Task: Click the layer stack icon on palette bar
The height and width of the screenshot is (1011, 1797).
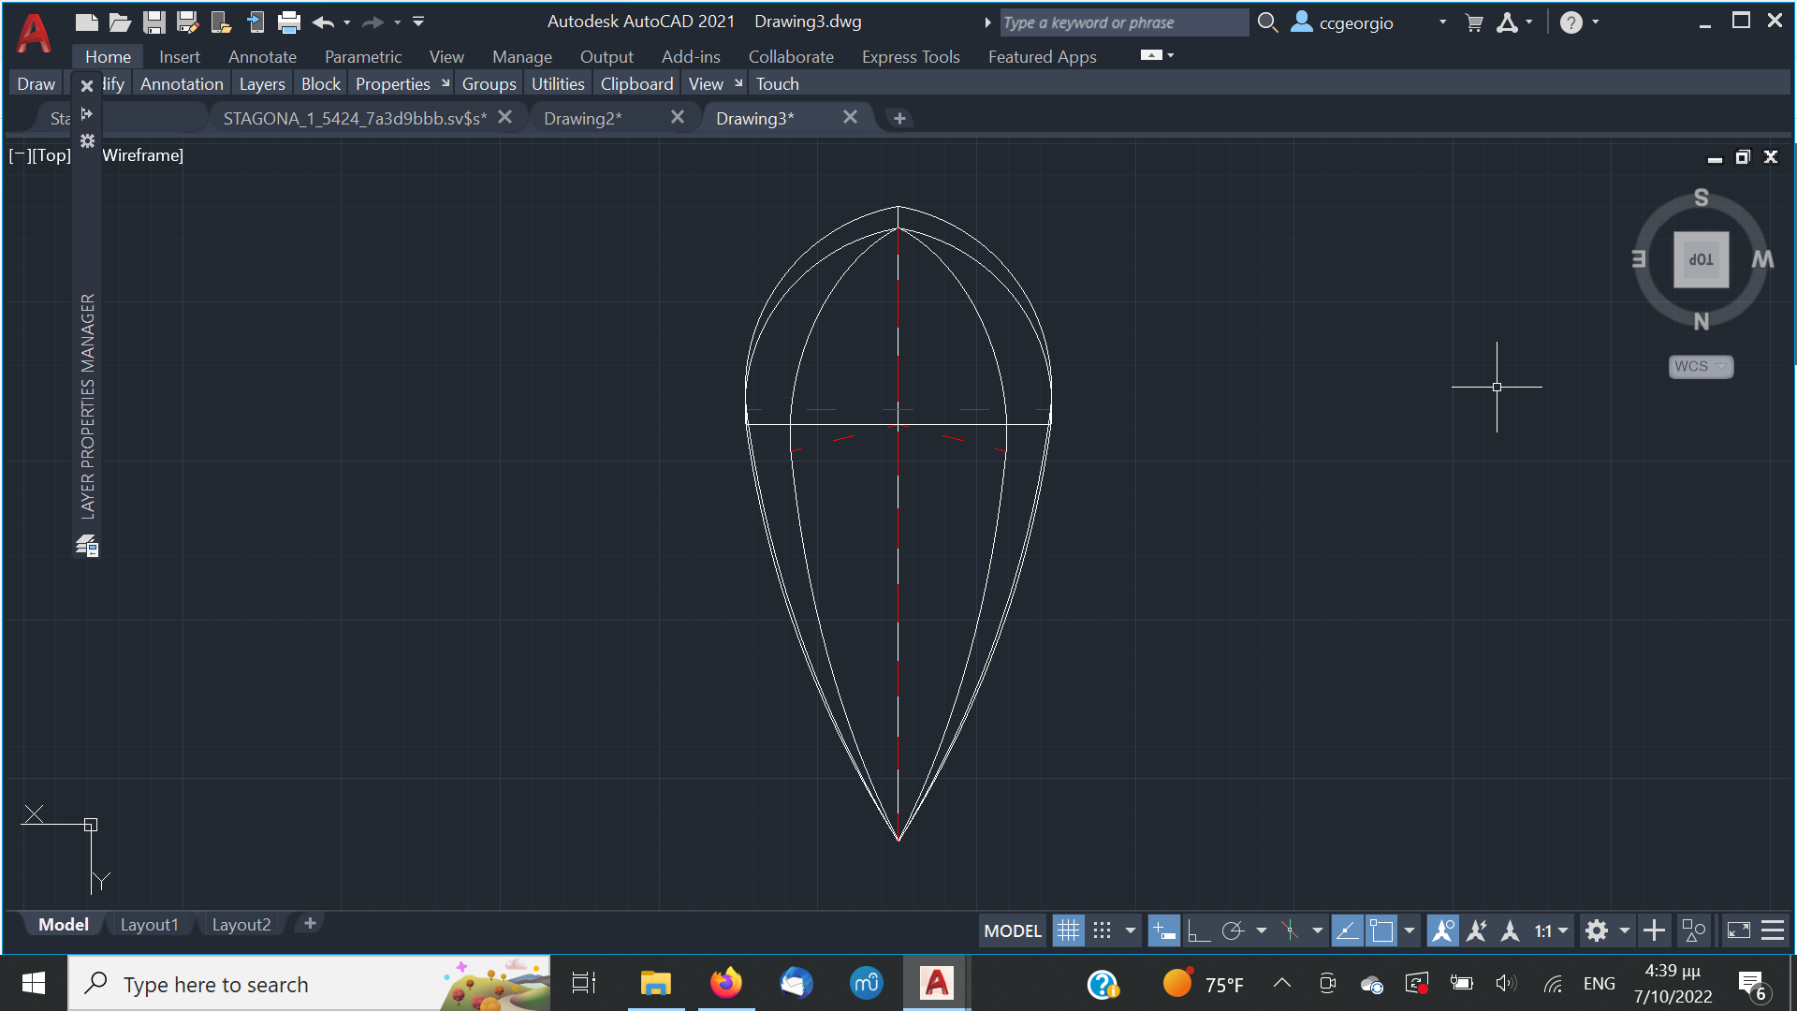Action: pyautogui.click(x=87, y=546)
